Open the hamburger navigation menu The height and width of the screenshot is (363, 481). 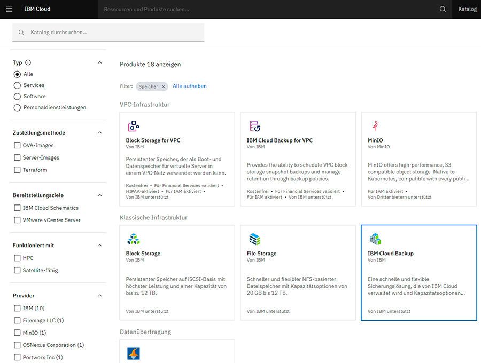[x=9, y=9]
